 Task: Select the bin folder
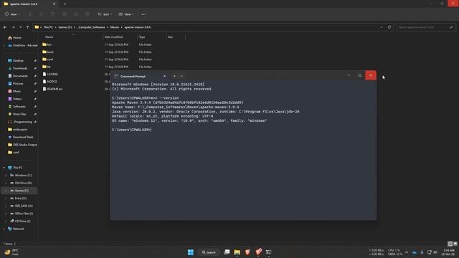coord(49,44)
